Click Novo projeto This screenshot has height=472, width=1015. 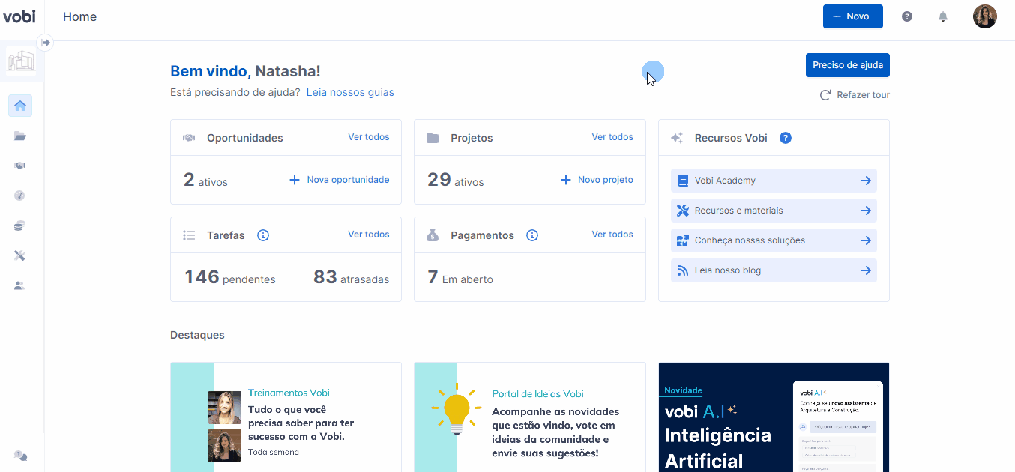pyautogui.click(x=597, y=180)
